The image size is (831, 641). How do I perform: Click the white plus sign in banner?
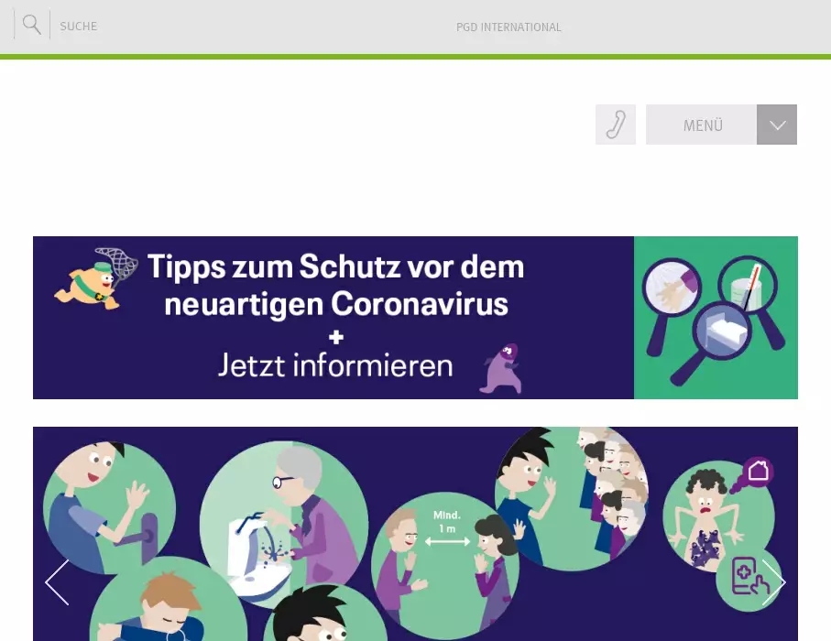(x=336, y=337)
